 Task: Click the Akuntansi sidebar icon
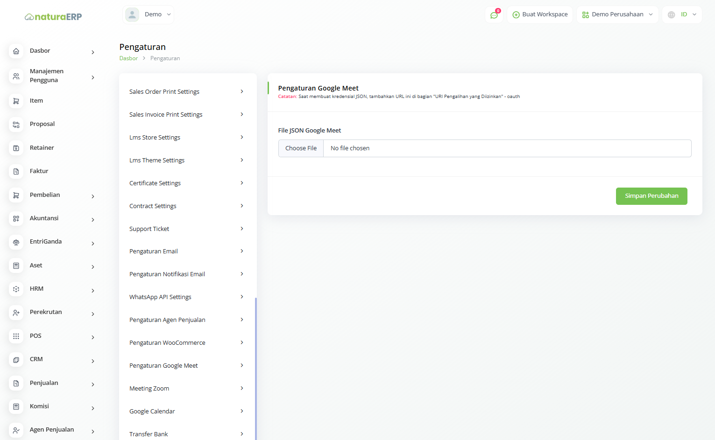pos(16,218)
